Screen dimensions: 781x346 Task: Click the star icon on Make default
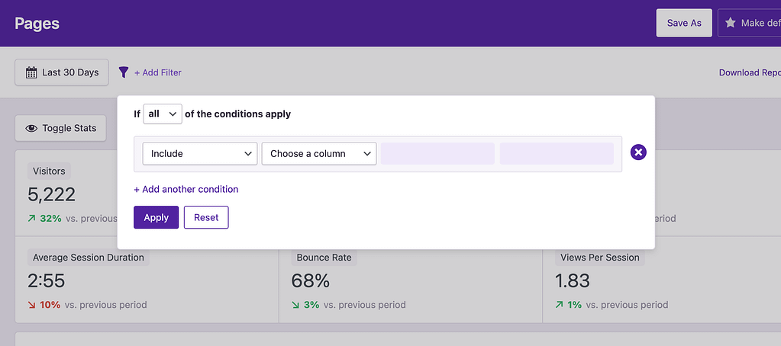[x=731, y=23]
